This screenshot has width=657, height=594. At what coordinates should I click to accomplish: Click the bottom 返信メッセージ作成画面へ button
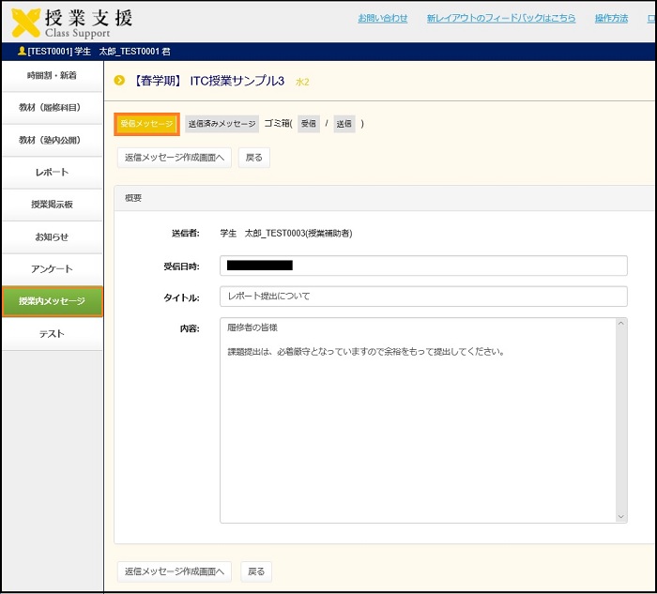(x=174, y=571)
